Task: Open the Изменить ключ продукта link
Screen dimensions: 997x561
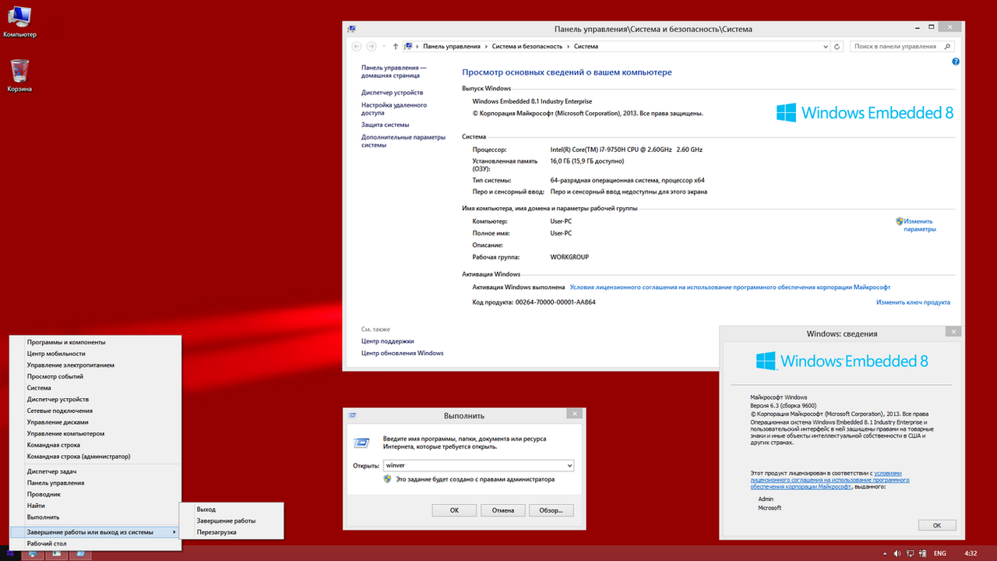Action: coord(913,302)
